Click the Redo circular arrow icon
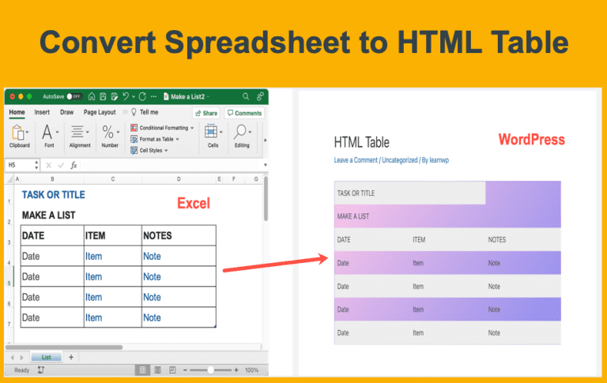 142,96
